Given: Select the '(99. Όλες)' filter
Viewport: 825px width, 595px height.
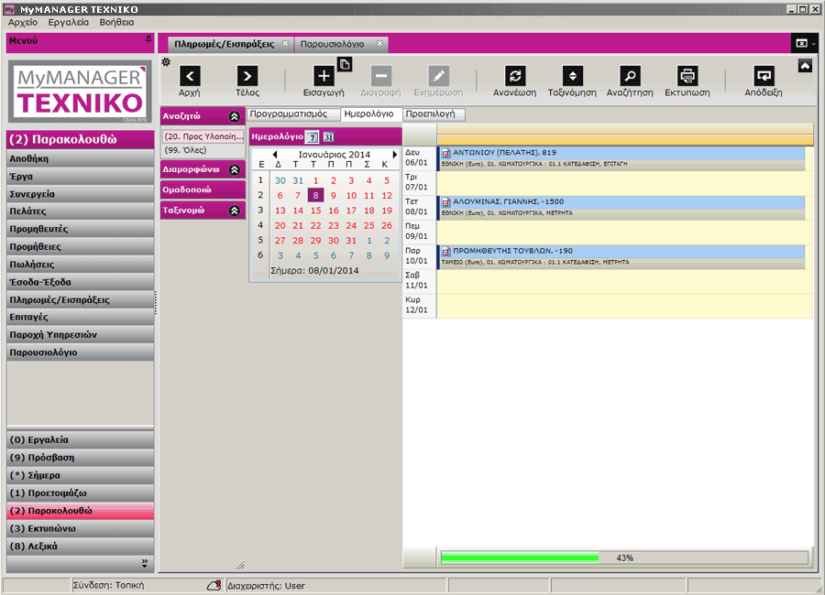Looking at the screenshot, I should 203,150.
